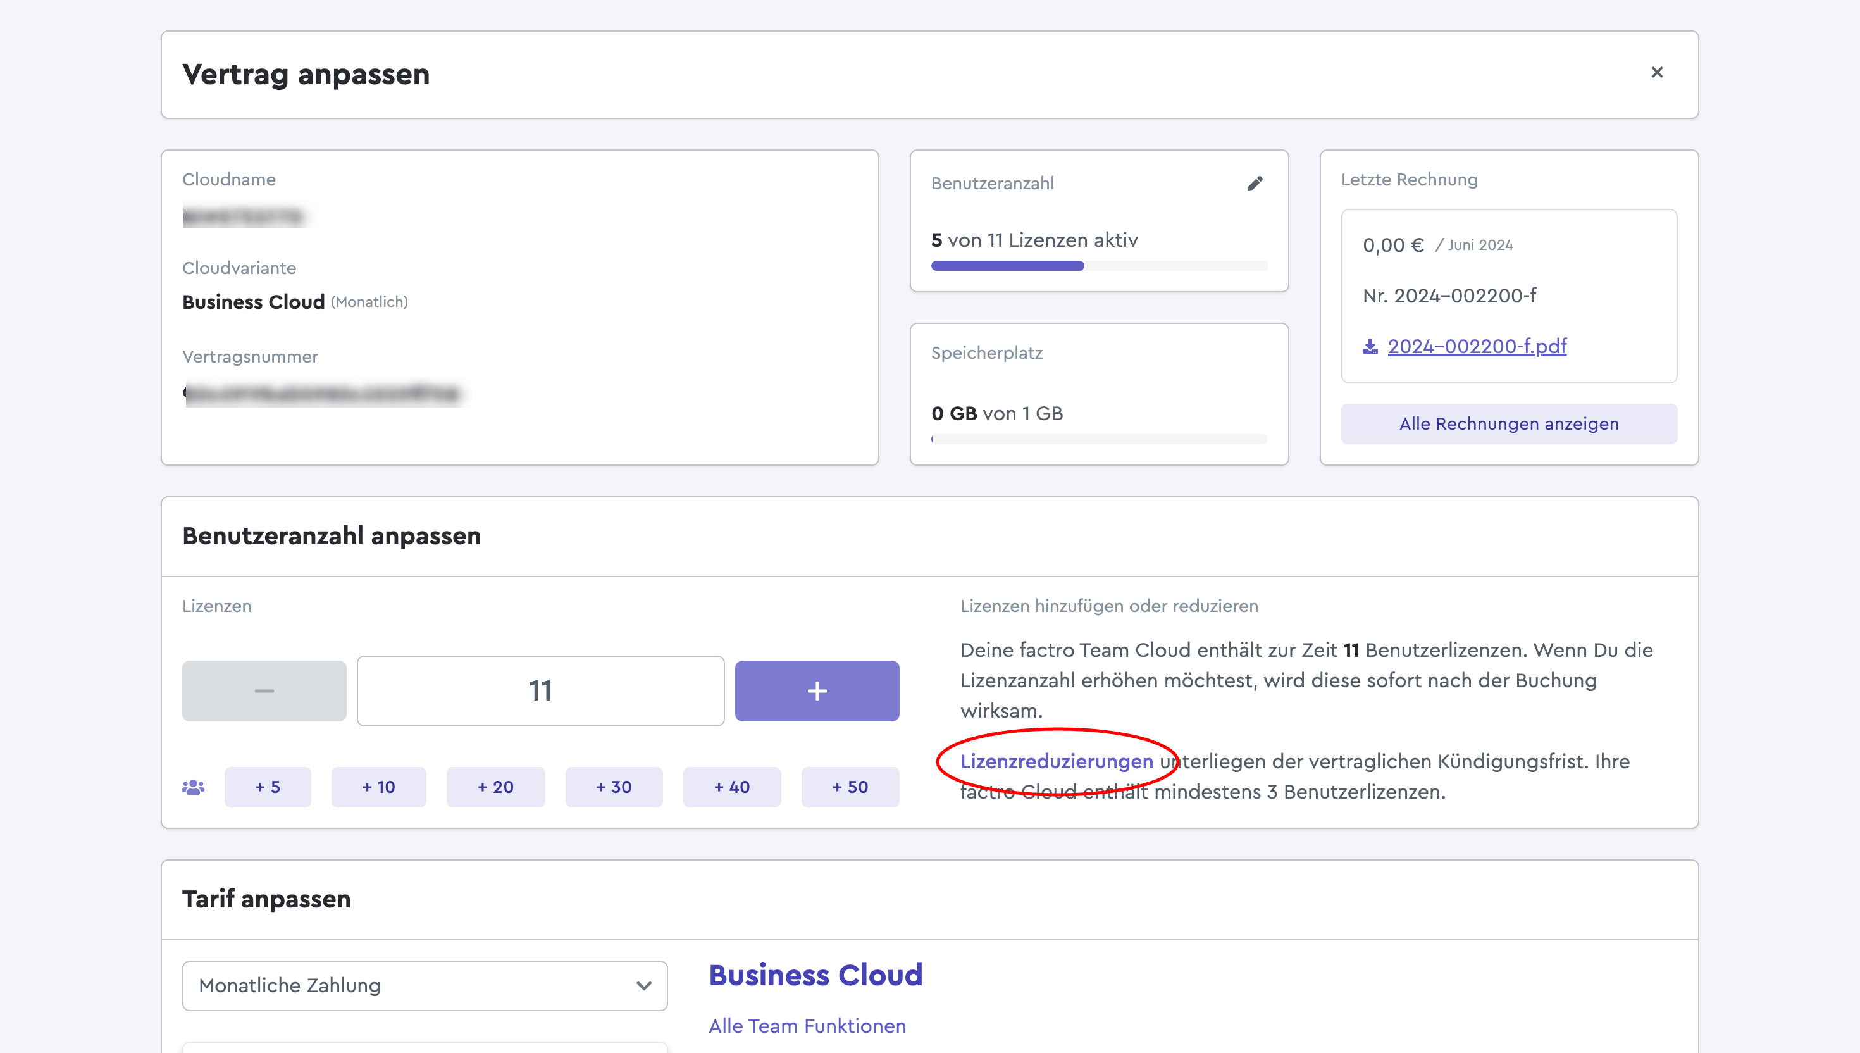Add 10 licenses with the + 10 button
Image resolution: width=1860 pixels, height=1053 pixels.
(379, 787)
